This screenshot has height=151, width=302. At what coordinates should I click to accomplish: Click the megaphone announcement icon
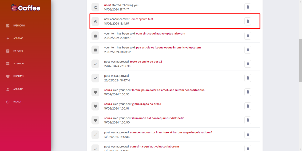[x=96, y=21]
